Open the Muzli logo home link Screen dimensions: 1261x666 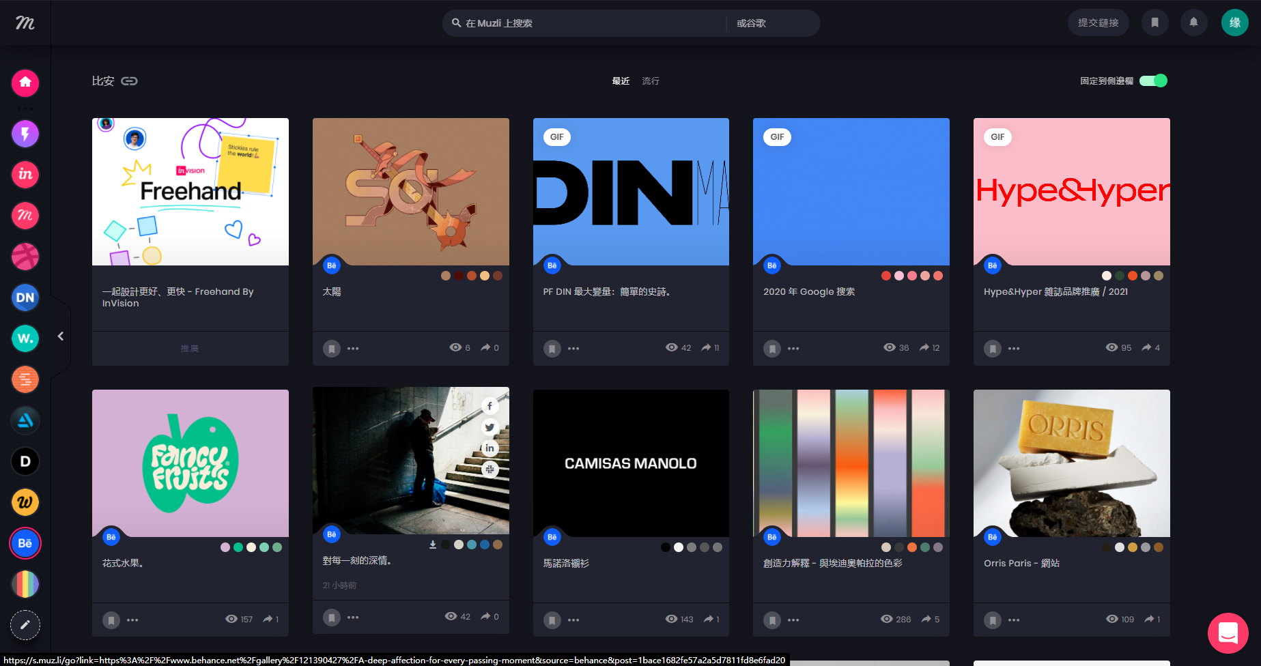point(25,23)
